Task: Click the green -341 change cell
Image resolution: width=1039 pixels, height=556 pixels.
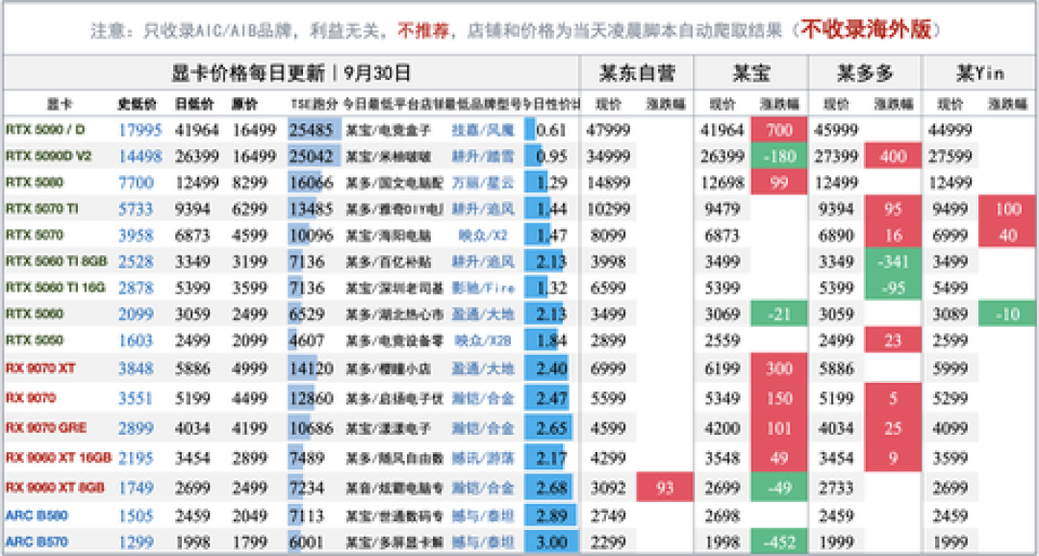Action: (x=893, y=262)
